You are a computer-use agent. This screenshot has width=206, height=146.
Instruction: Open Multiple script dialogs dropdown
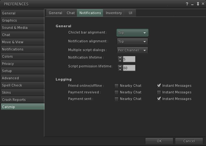132,50
